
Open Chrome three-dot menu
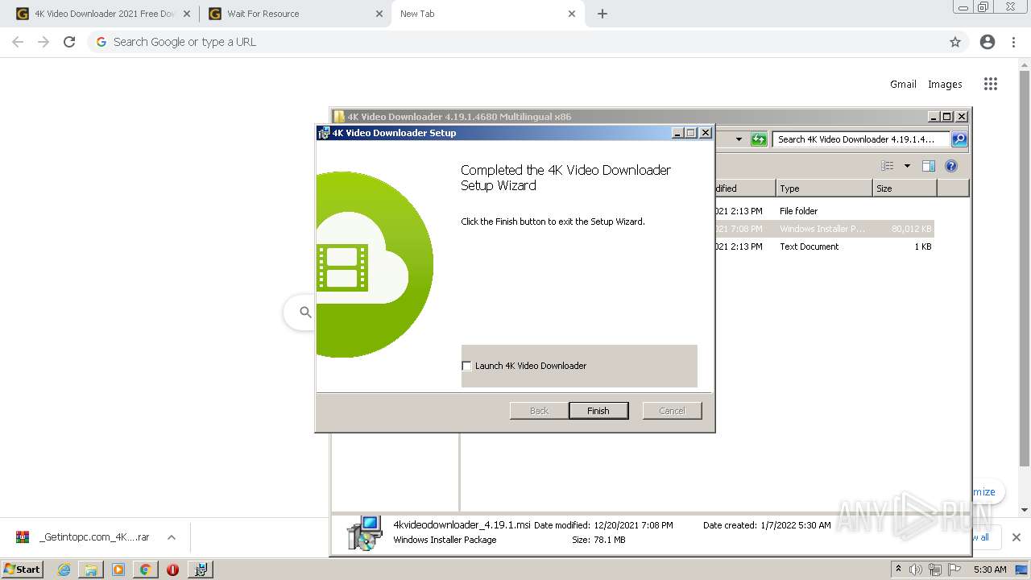1013,42
